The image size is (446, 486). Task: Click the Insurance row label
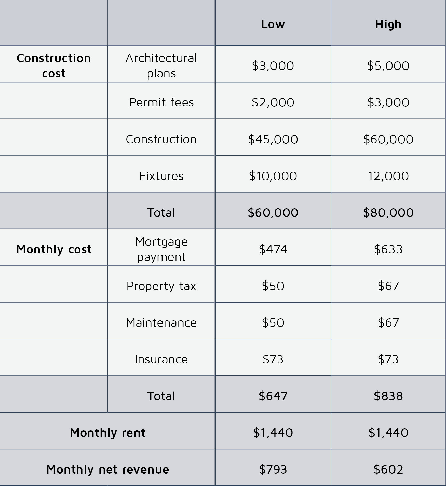click(161, 359)
